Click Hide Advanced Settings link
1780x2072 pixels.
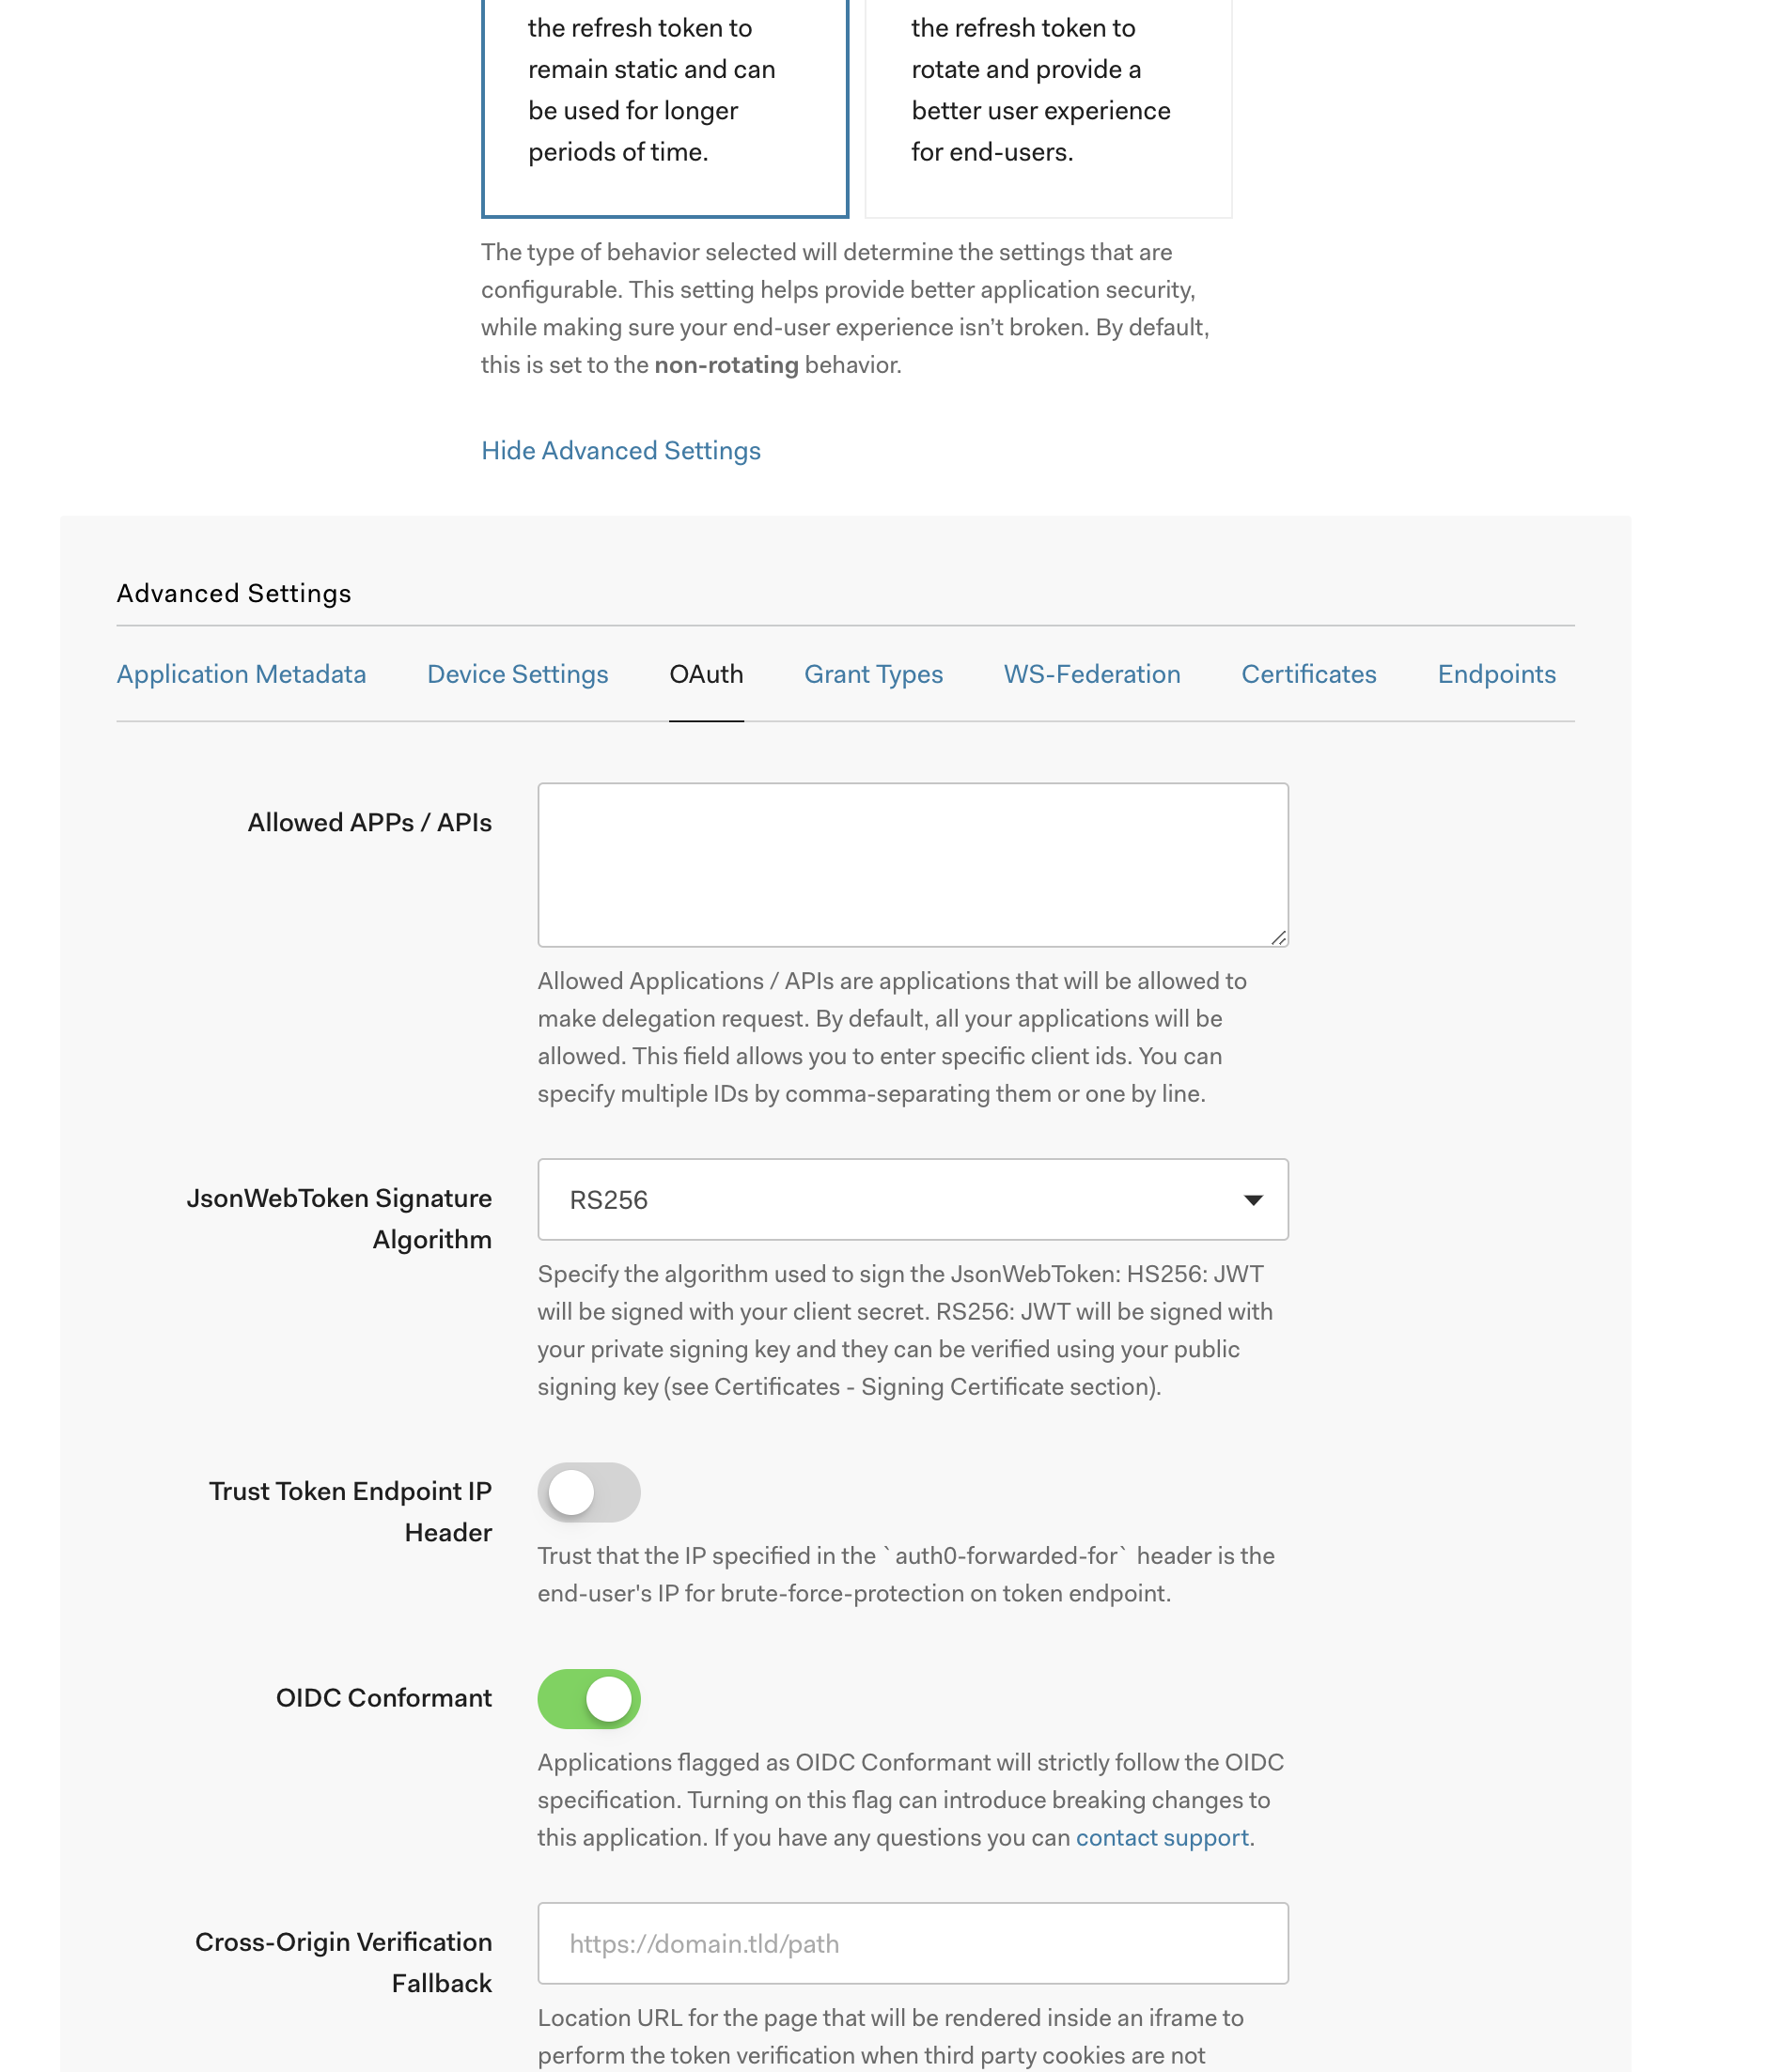[620, 450]
